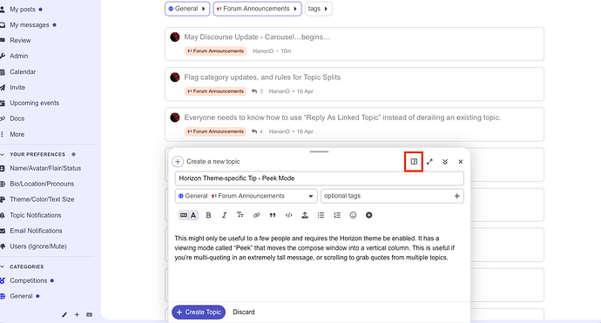Open Name/Avatar/Flair/Status preferences

tap(45, 168)
